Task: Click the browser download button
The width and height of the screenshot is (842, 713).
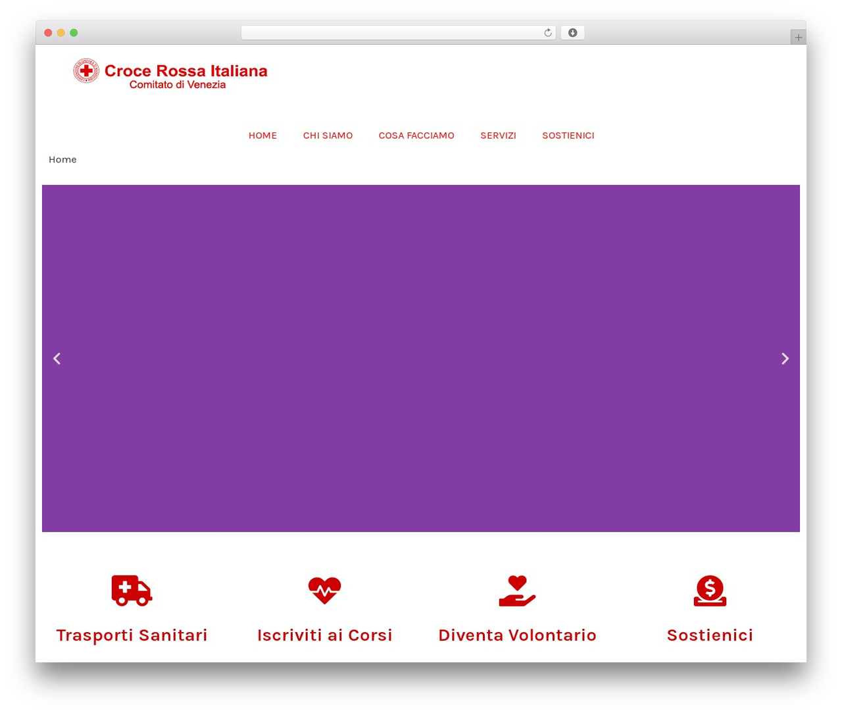Action: pyautogui.click(x=572, y=33)
